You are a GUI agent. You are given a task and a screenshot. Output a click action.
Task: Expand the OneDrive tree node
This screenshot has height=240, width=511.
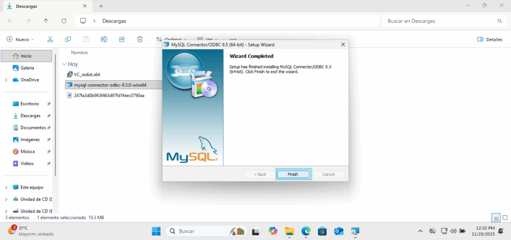pos(6,80)
